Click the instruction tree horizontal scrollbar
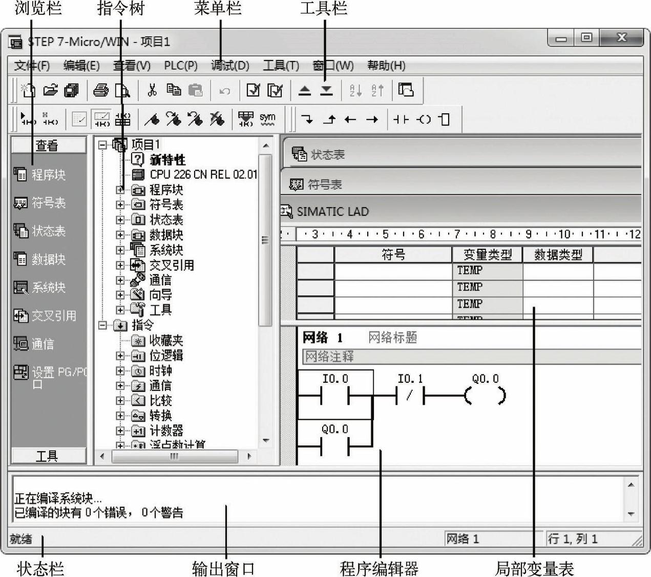651x577 pixels. click(x=175, y=456)
